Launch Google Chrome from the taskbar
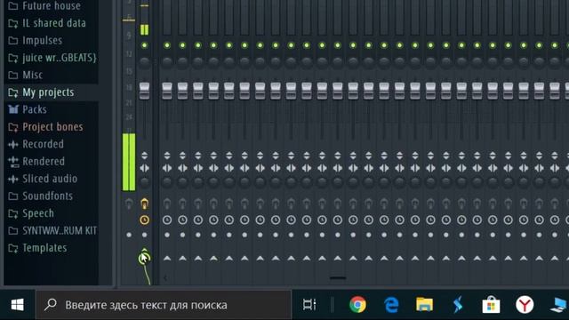 [x=357, y=305]
